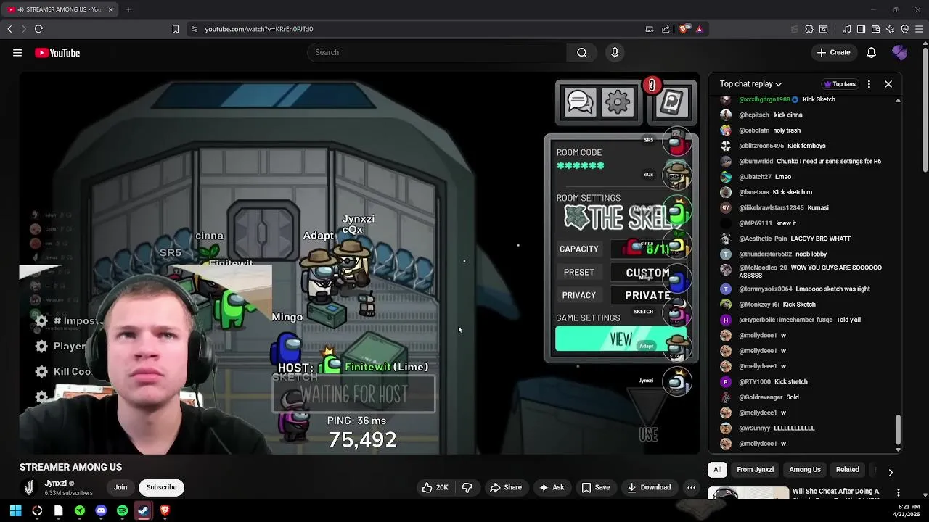Save the video to a playlist
This screenshot has width=929, height=522.
coord(594,487)
